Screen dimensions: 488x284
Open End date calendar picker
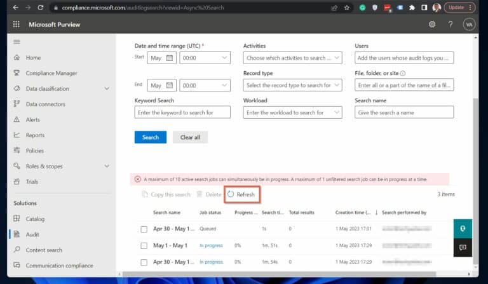(169, 85)
